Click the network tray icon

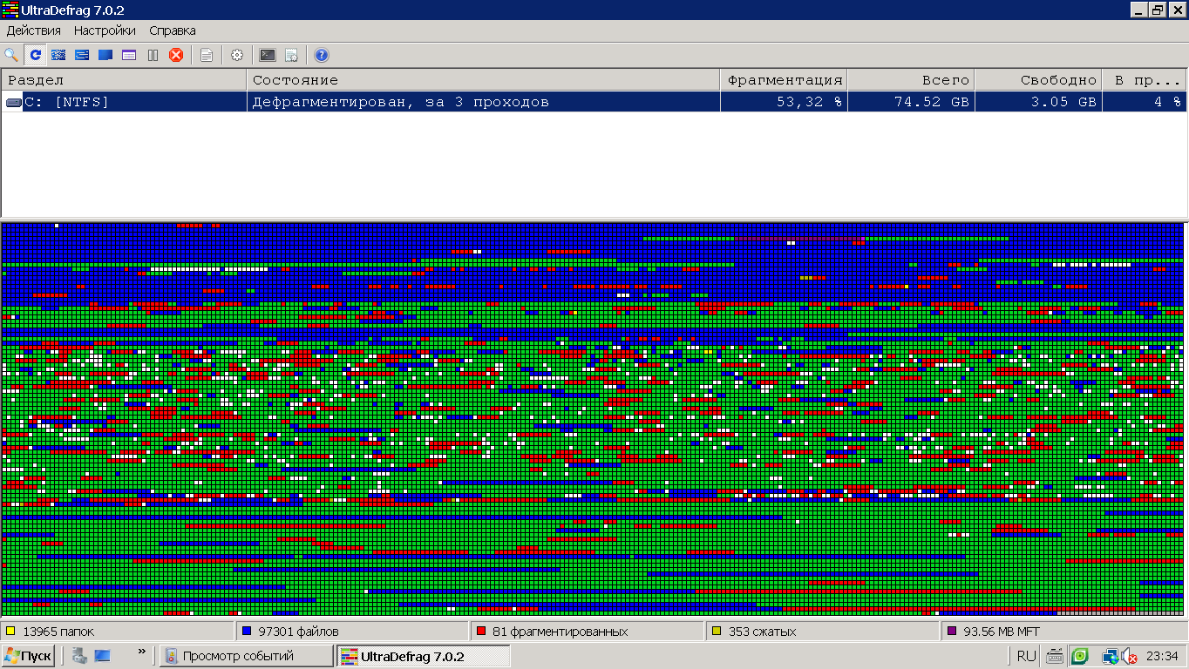coord(1110,657)
